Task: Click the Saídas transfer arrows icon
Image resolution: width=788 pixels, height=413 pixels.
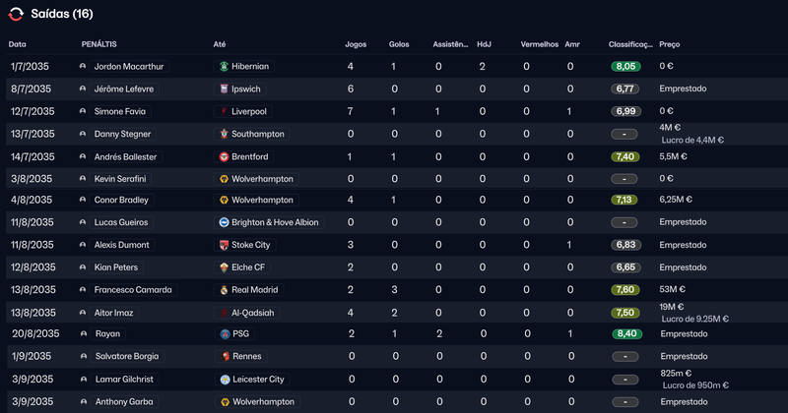Action: pyautogui.click(x=17, y=13)
